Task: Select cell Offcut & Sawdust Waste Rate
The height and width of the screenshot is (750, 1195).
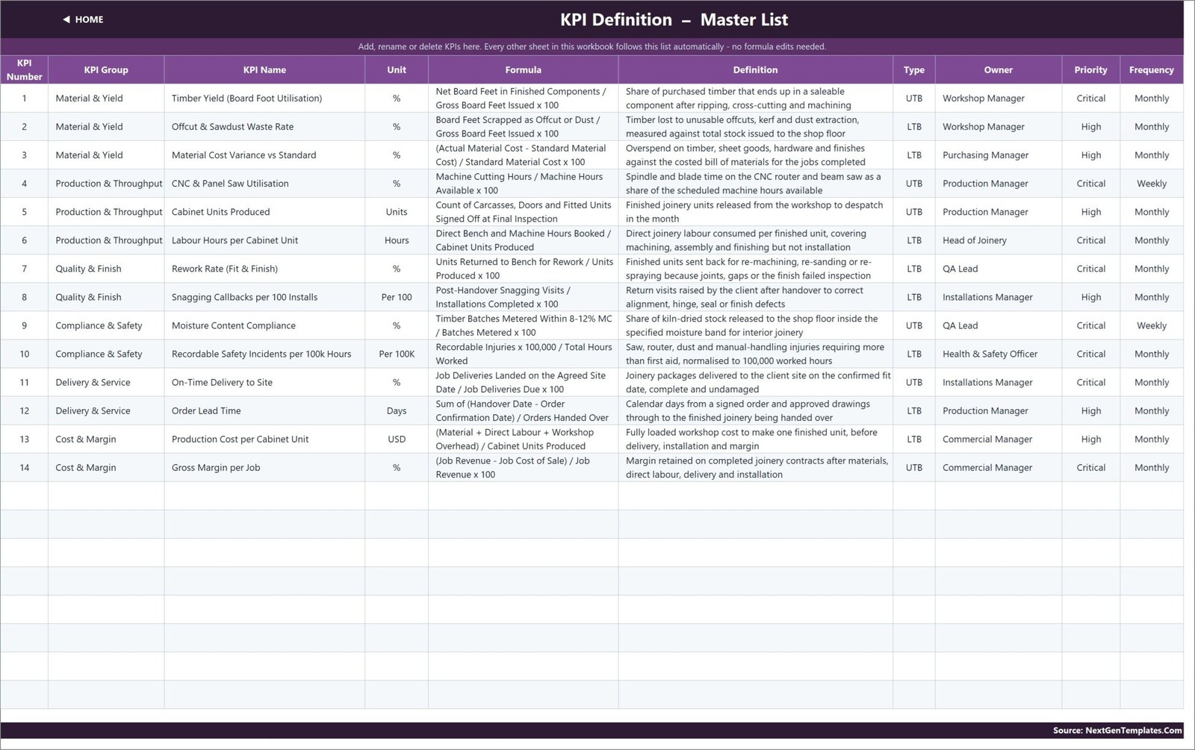Action: click(x=264, y=127)
